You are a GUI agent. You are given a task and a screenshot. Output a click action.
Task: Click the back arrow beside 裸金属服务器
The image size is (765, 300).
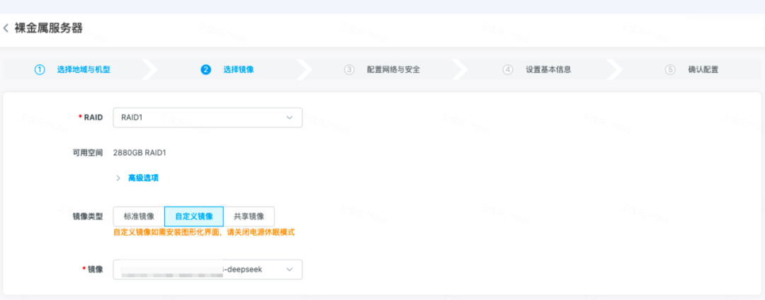(x=6, y=28)
